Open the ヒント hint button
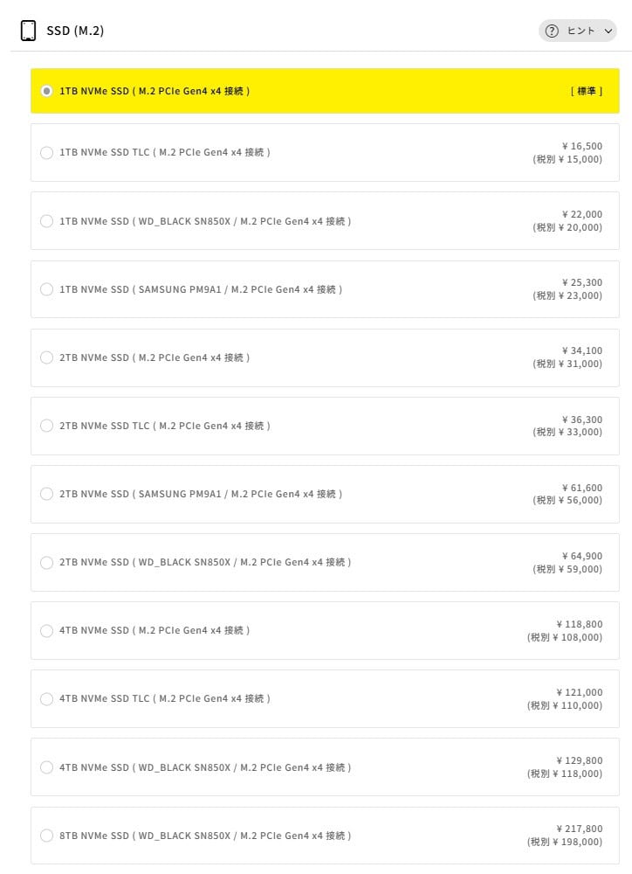The height and width of the screenshot is (874, 632). point(578,31)
